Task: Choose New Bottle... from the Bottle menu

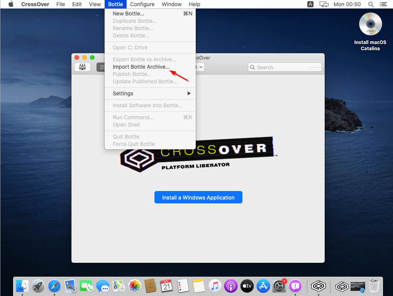Action: (x=150, y=14)
